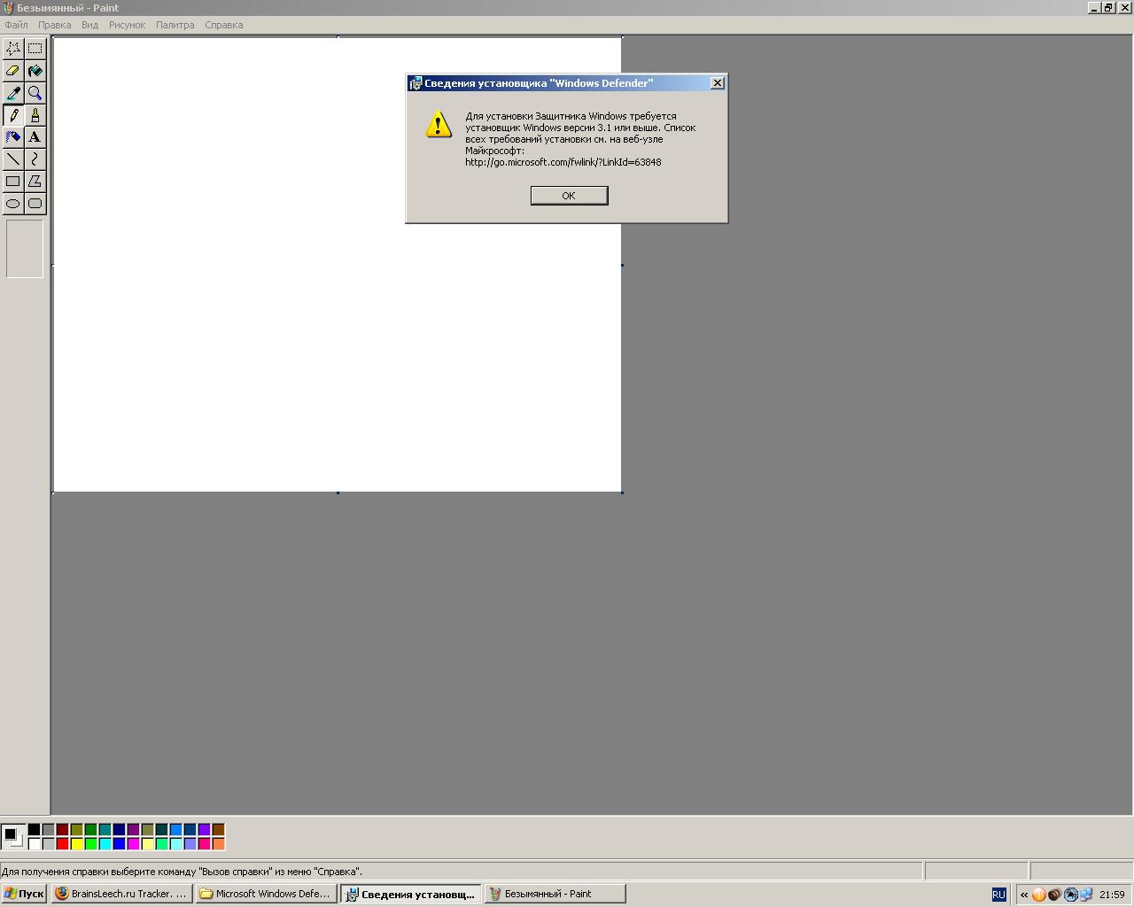Viewport: 1134px width, 907px height.
Task: Select the magenta color swatch
Action: tap(133, 844)
